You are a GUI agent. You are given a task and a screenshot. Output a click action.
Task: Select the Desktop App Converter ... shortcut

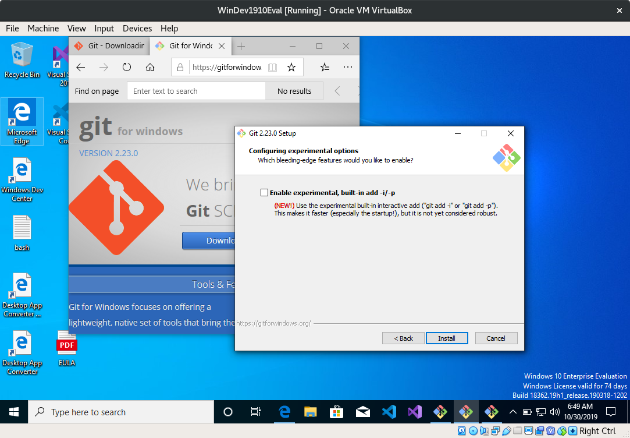point(22,295)
